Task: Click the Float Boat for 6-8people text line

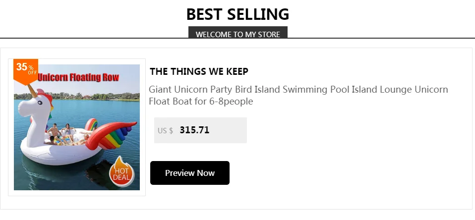Action: point(201,102)
